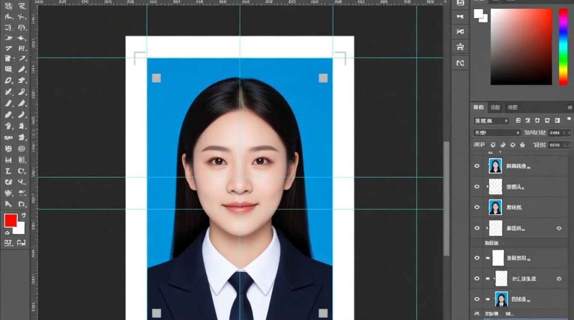Image resolution: width=574 pixels, height=320 pixels.
Task: Click the bottom icon in the collapsed panel strip
Action: pyautogui.click(x=460, y=63)
